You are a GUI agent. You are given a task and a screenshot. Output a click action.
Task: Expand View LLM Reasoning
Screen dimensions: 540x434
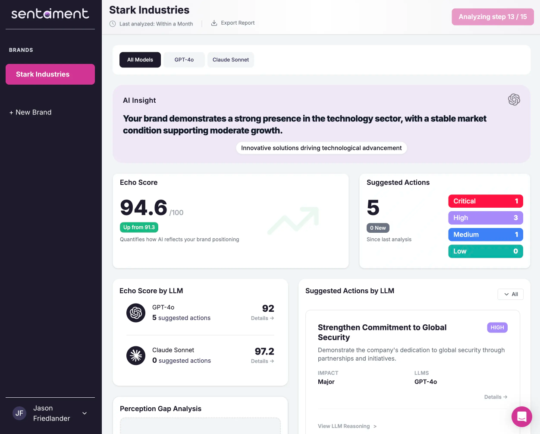[x=347, y=426]
